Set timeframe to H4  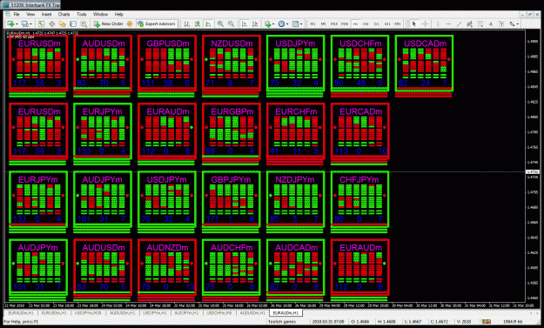(x=366, y=23)
